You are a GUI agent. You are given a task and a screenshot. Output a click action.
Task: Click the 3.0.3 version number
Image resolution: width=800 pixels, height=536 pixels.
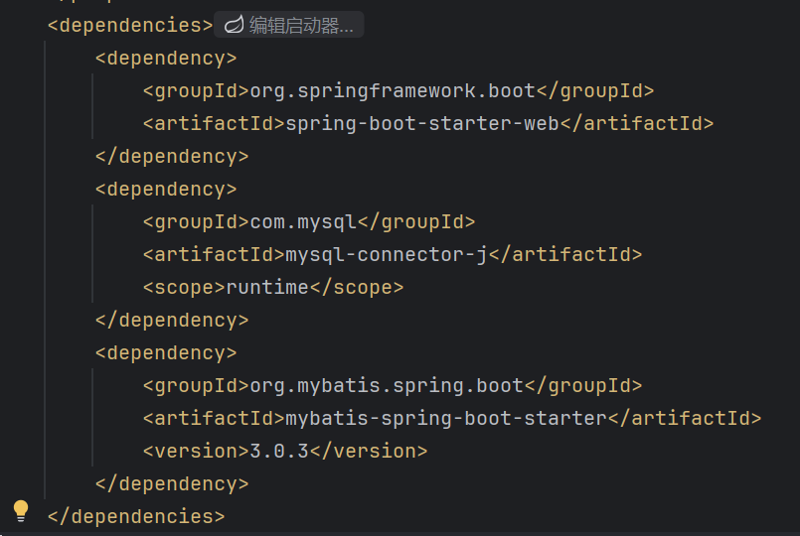(x=279, y=451)
